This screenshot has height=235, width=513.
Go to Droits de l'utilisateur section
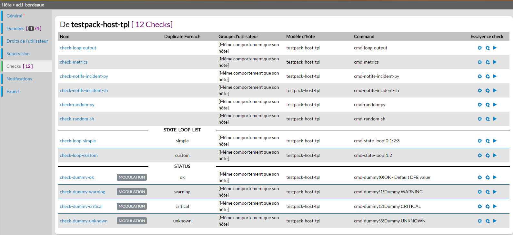[x=27, y=41]
